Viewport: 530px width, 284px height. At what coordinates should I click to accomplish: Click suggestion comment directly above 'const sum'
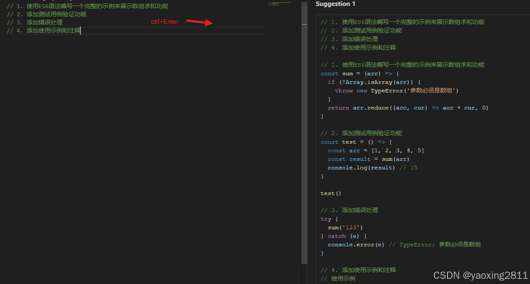(403, 65)
